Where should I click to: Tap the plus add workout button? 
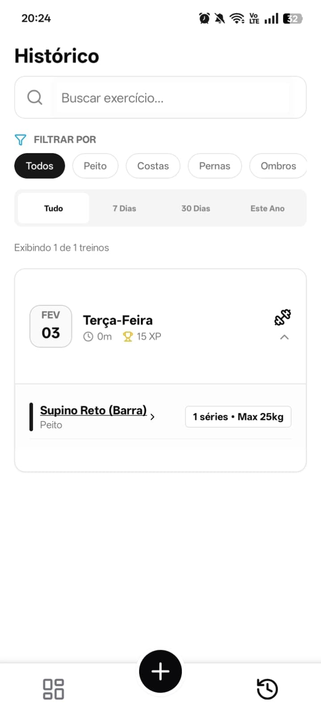pyautogui.click(x=160, y=671)
